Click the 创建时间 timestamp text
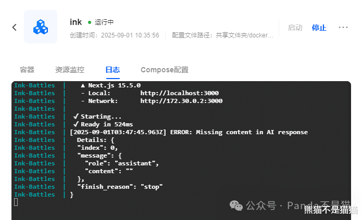The height and width of the screenshot is (220, 362). (114, 35)
